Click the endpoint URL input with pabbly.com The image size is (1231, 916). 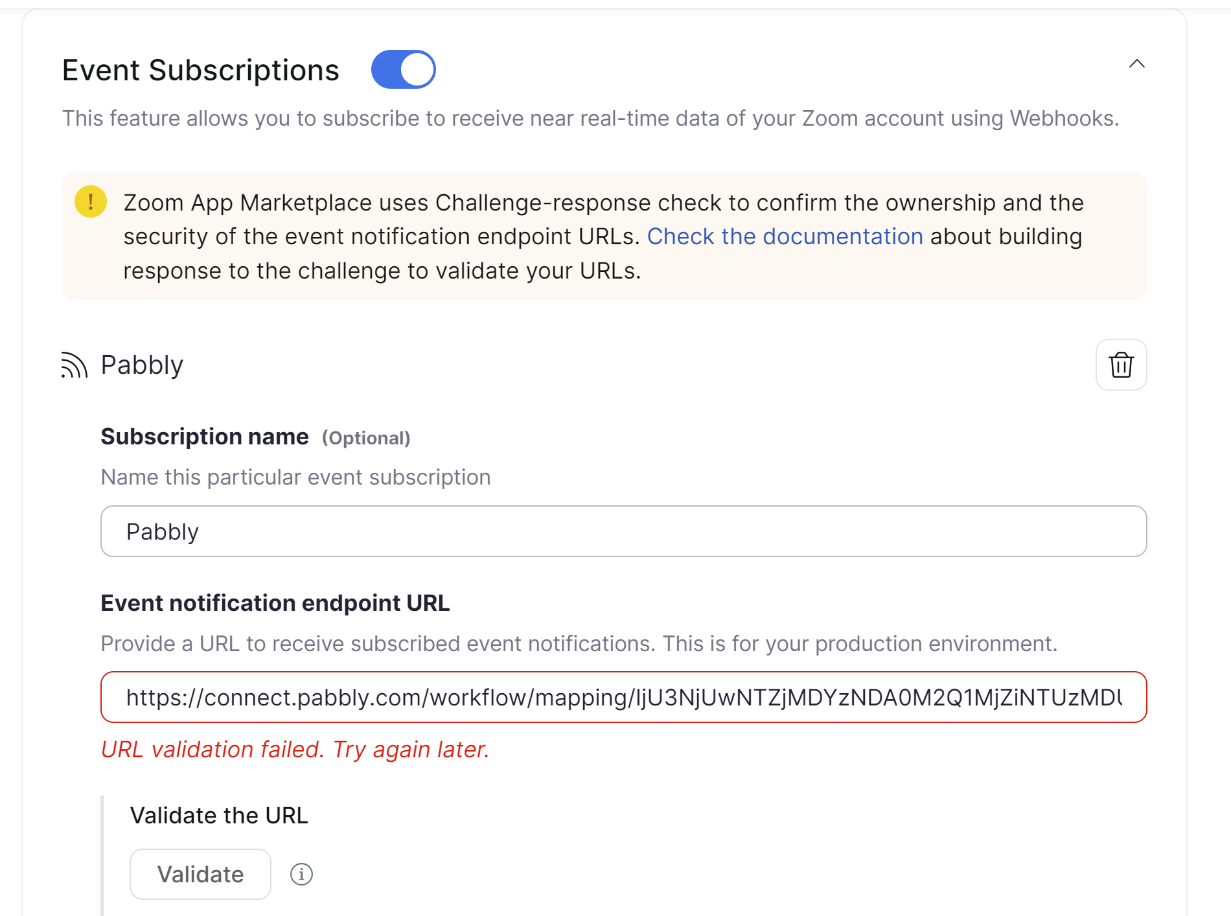(x=623, y=697)
